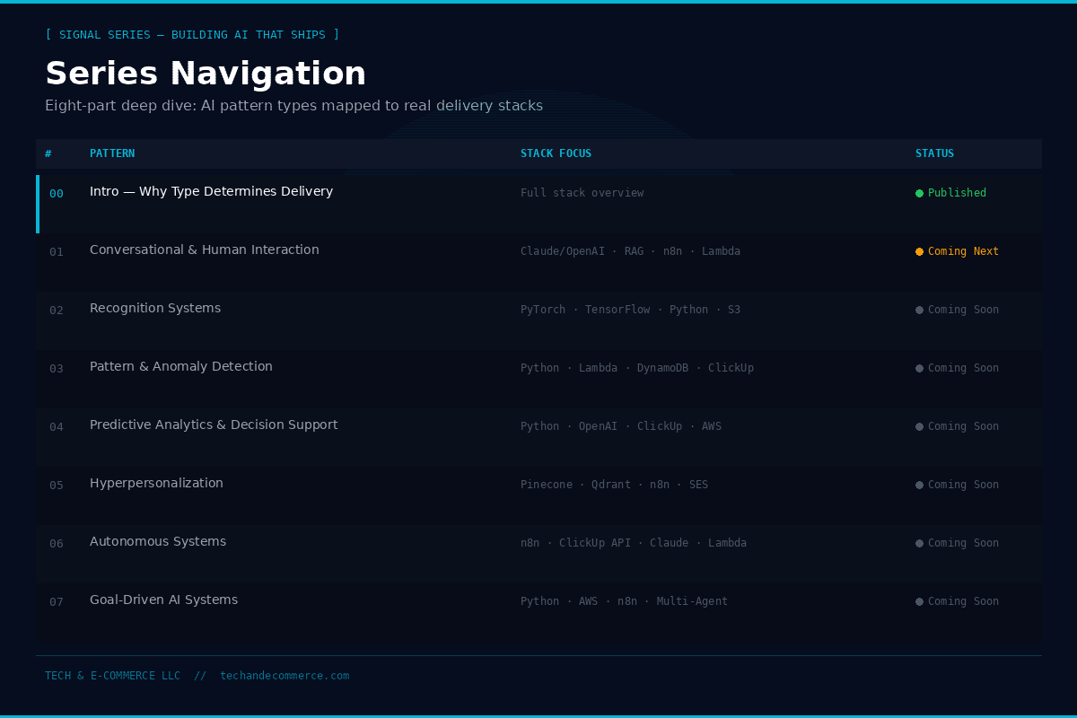Click the 'PATTERN' column header
The width and height of the screenshot is (1077, 718).
(x=112, y=153)
